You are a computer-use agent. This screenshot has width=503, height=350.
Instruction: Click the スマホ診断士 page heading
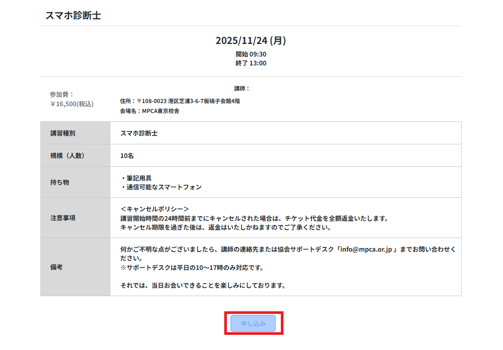coord(73,15)
